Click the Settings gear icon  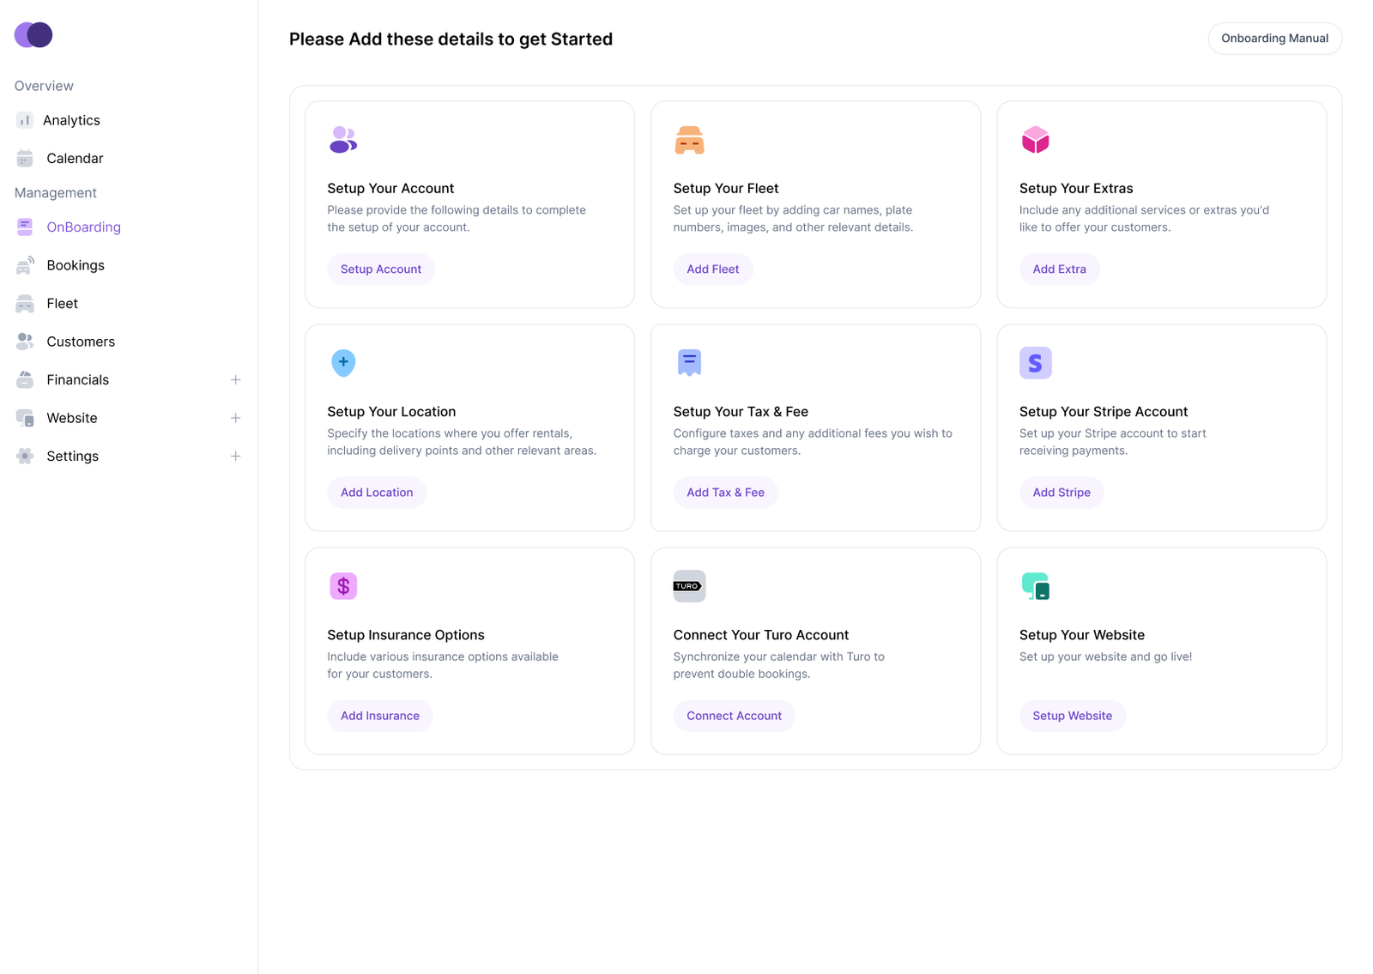pyautogui.click(x=25, y=456)
